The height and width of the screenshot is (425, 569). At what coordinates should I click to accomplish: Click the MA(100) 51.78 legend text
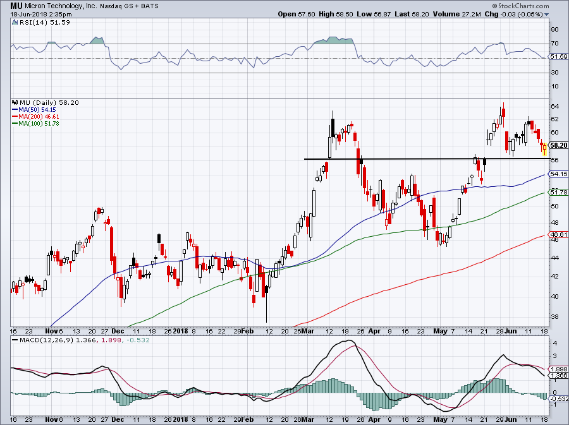click(39, 124)
